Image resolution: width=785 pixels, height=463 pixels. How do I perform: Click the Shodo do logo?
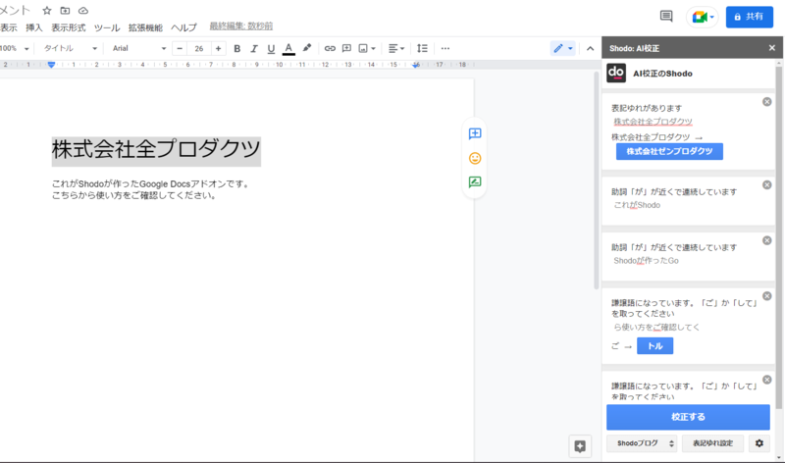(x=616, y=73)
